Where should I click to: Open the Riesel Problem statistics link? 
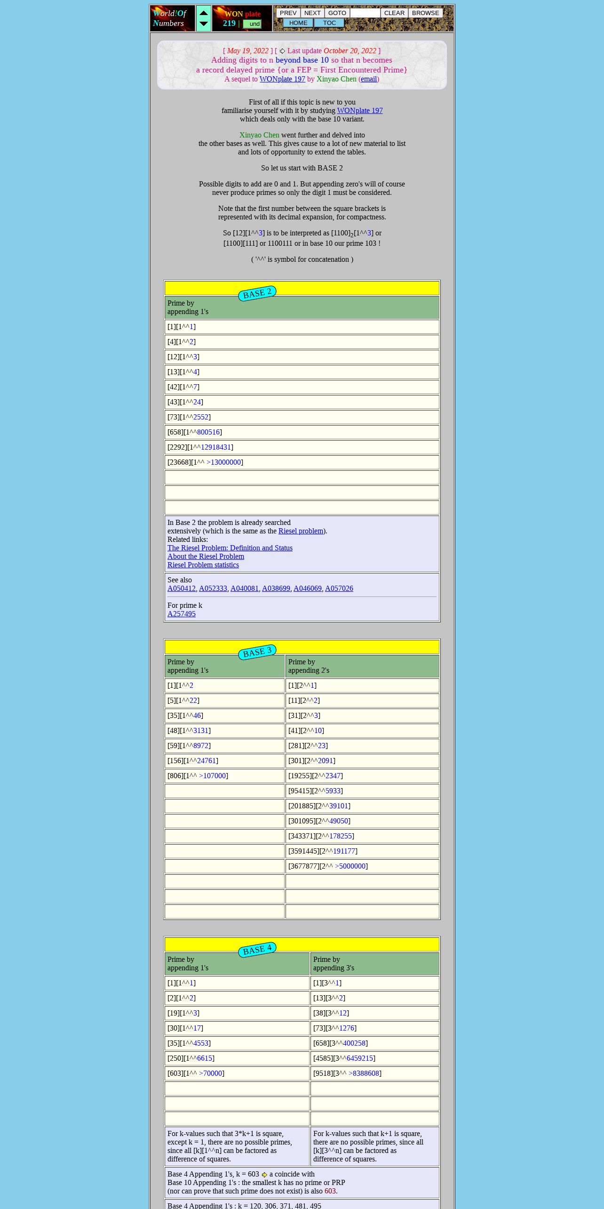(x=203, y=565)
